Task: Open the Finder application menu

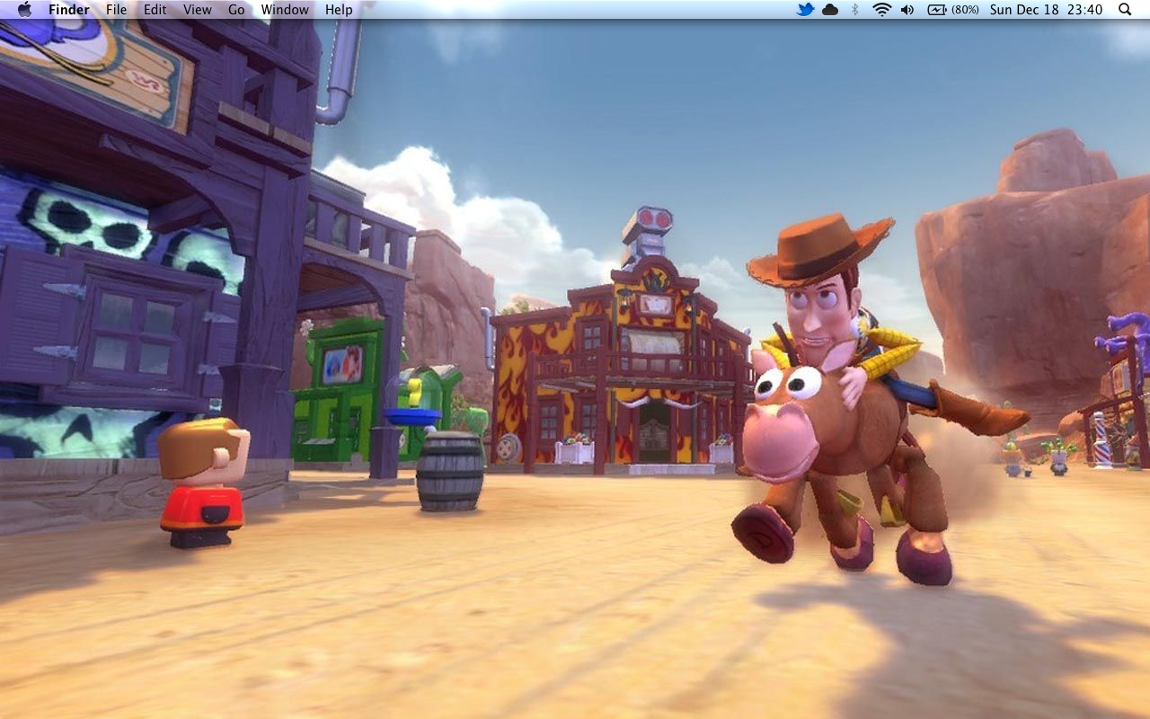Action: pos(69,10)
